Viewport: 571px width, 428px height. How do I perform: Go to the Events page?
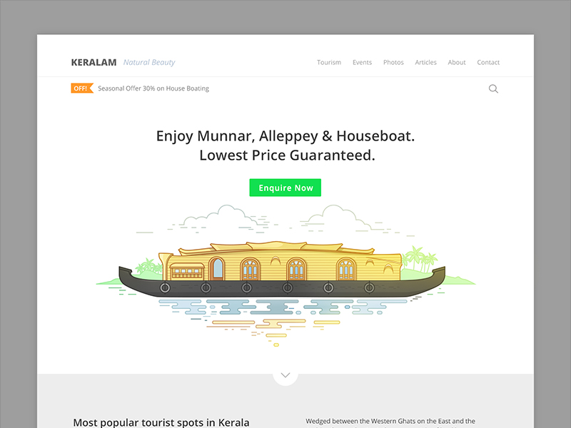tap(362, 63)
